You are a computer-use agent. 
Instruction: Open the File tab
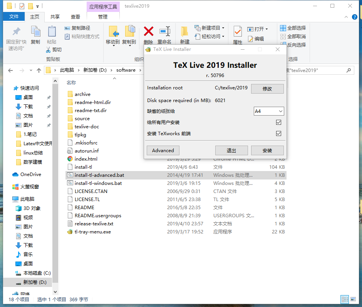(14, 17)
